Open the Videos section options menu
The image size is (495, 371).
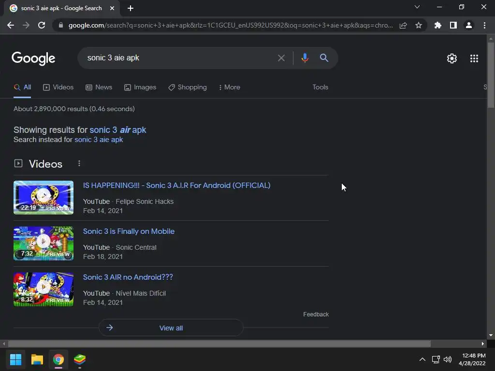pos(79,163)
